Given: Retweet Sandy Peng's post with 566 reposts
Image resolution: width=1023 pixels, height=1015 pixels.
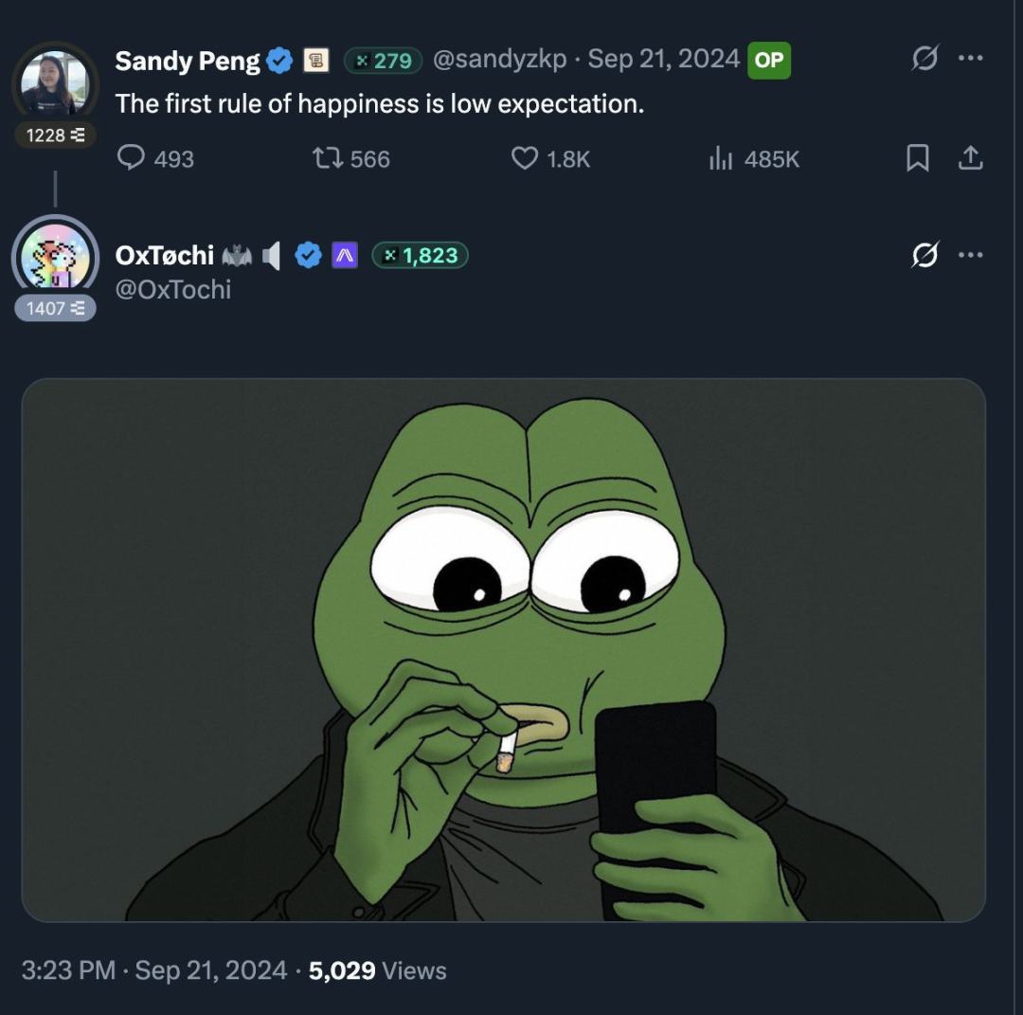Looking at the screenshot, I should (327, 158).
